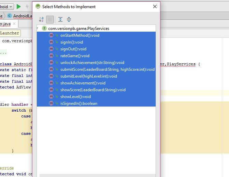
Task: Select submitLevel(highLevel:int):void method
Action: coord(96,76)
